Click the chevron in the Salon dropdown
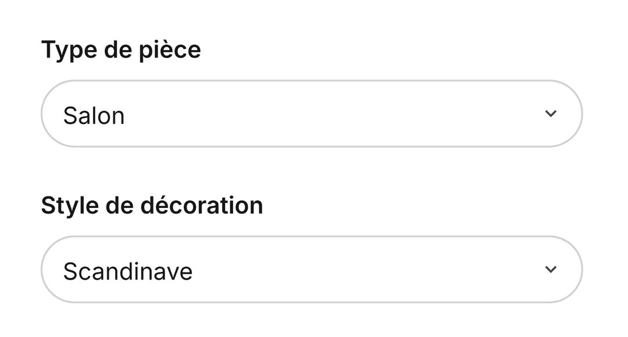 click(550, 114)
